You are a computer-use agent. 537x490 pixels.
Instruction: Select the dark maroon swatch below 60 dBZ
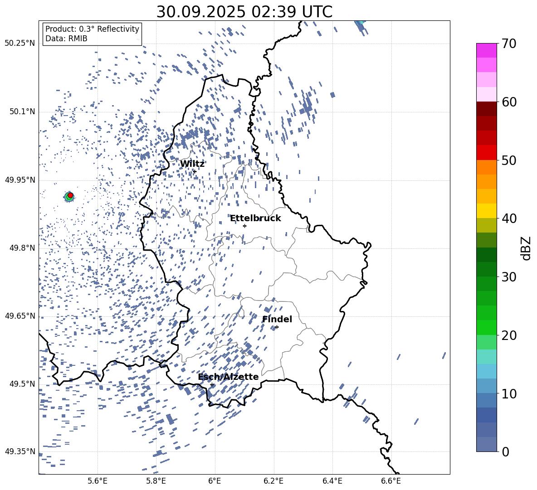tap(487, 109)
